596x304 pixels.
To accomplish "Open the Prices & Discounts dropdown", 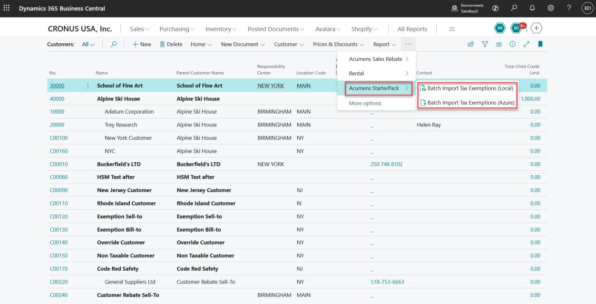I will tap(339, 44).
